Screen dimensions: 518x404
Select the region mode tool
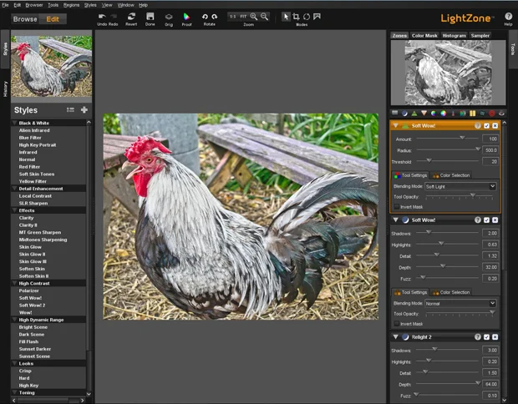pyautogui.click(x=317, y=17)
